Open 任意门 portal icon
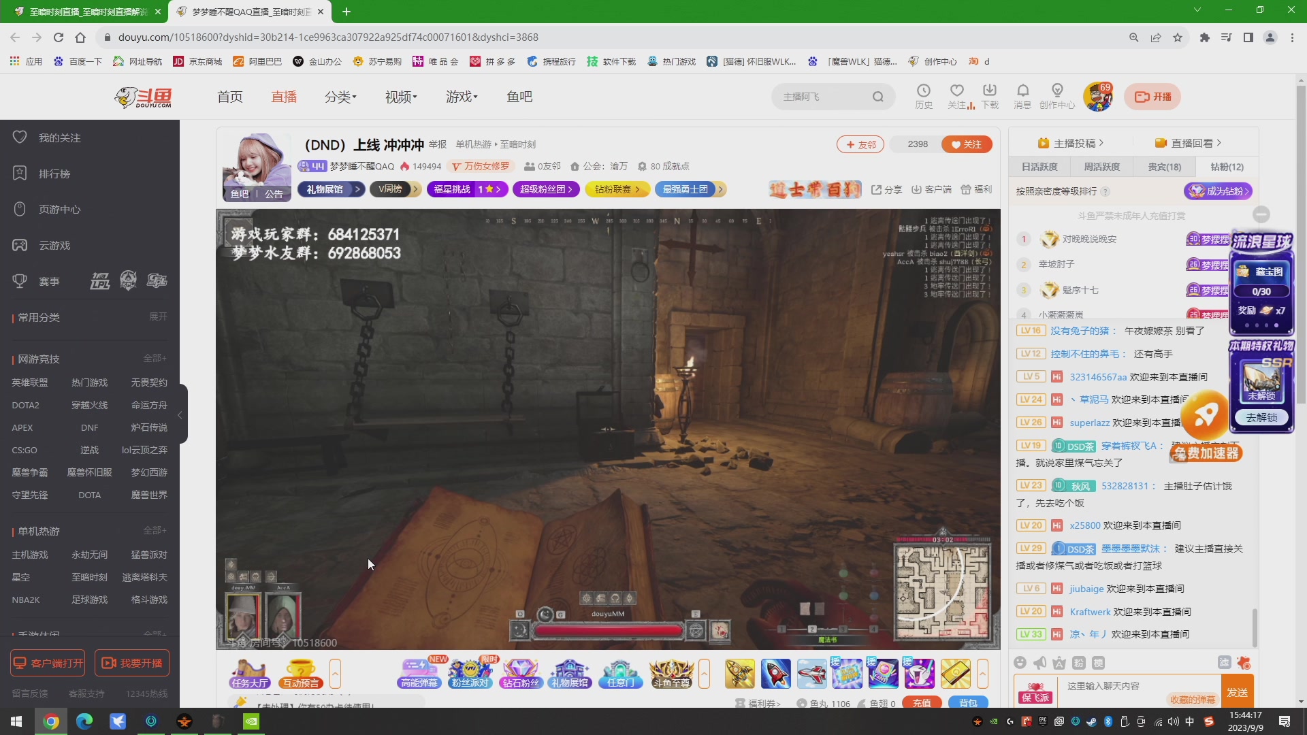Viewport: 1307px width, 735px height. pyautogui.click(x=620, y=673)
